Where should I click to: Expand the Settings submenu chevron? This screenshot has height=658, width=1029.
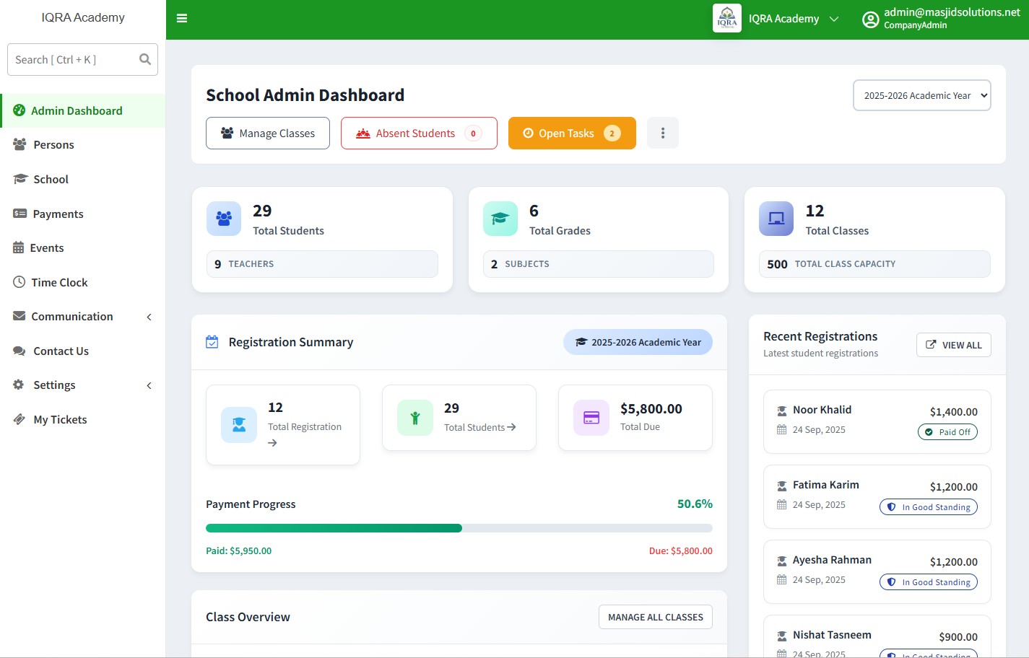pos(149,385)
